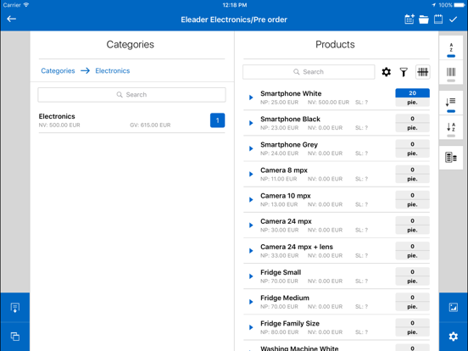Tap the back arrow in header
The height and width of the screenshot is (351, 468).
[x=11, y=19]
